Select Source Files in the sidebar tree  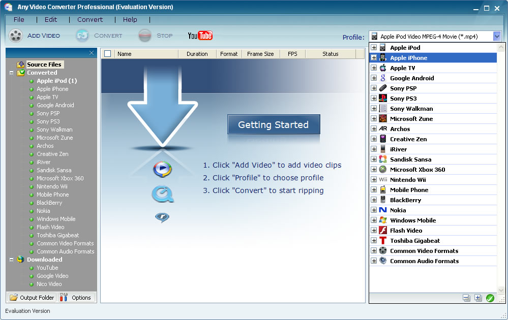click(44, 65)
